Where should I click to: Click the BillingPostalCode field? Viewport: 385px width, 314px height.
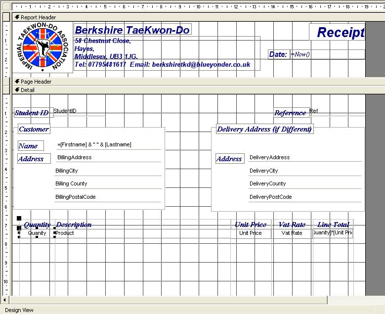[x=108, y=197]
